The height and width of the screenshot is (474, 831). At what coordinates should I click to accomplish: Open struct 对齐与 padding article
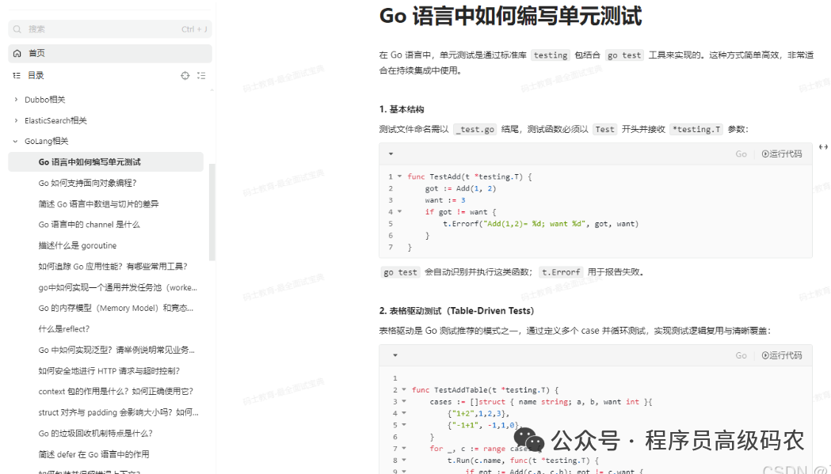[x=118, y=412]
